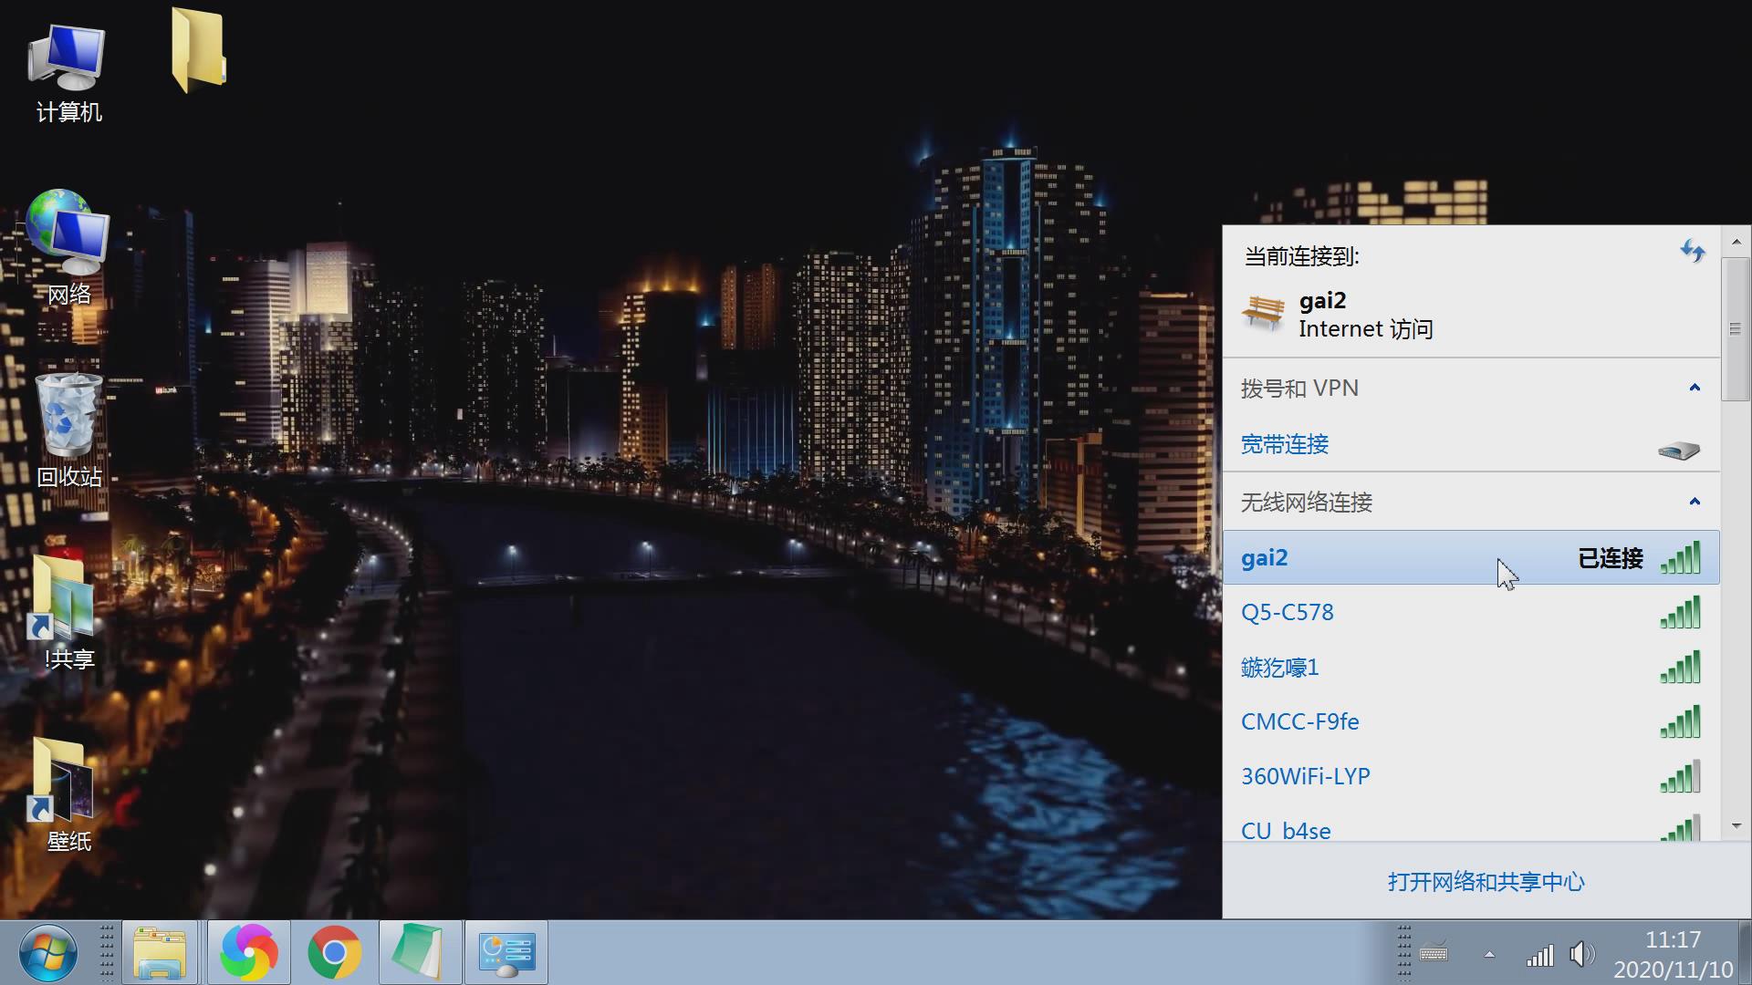This screenshot has width=1752, height=985.
Task: Click the taskbar clock and date
Action: 1673,954
